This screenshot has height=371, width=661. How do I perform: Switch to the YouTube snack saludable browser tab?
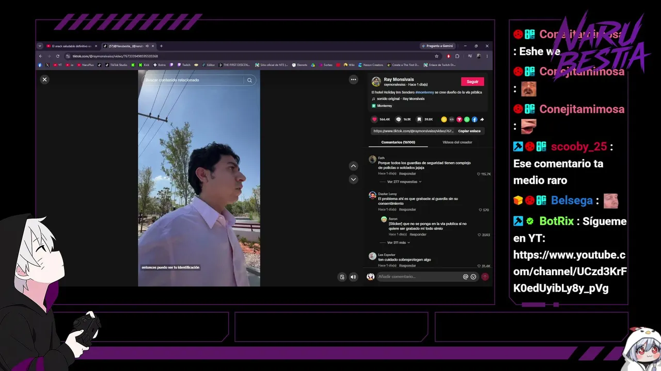click(x=71, y=46)
